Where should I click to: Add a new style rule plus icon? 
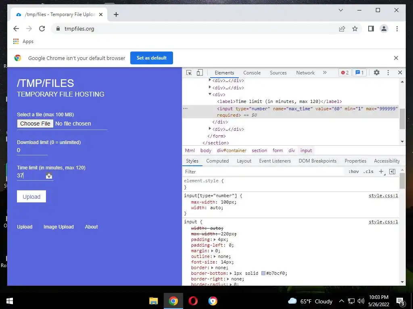tap(381, 171)
